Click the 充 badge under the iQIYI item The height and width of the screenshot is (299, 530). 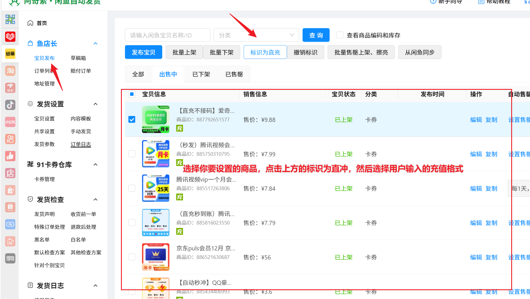pos(180,128)
